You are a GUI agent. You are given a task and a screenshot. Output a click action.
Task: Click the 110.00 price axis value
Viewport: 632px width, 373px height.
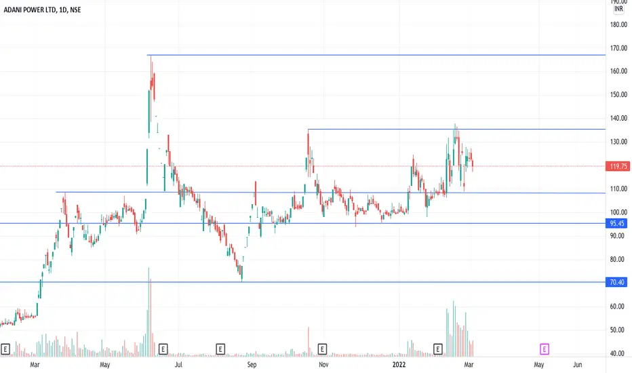618,189
